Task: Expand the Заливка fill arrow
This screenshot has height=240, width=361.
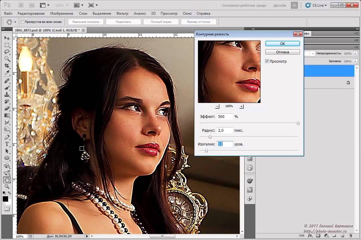Action: 355,61
